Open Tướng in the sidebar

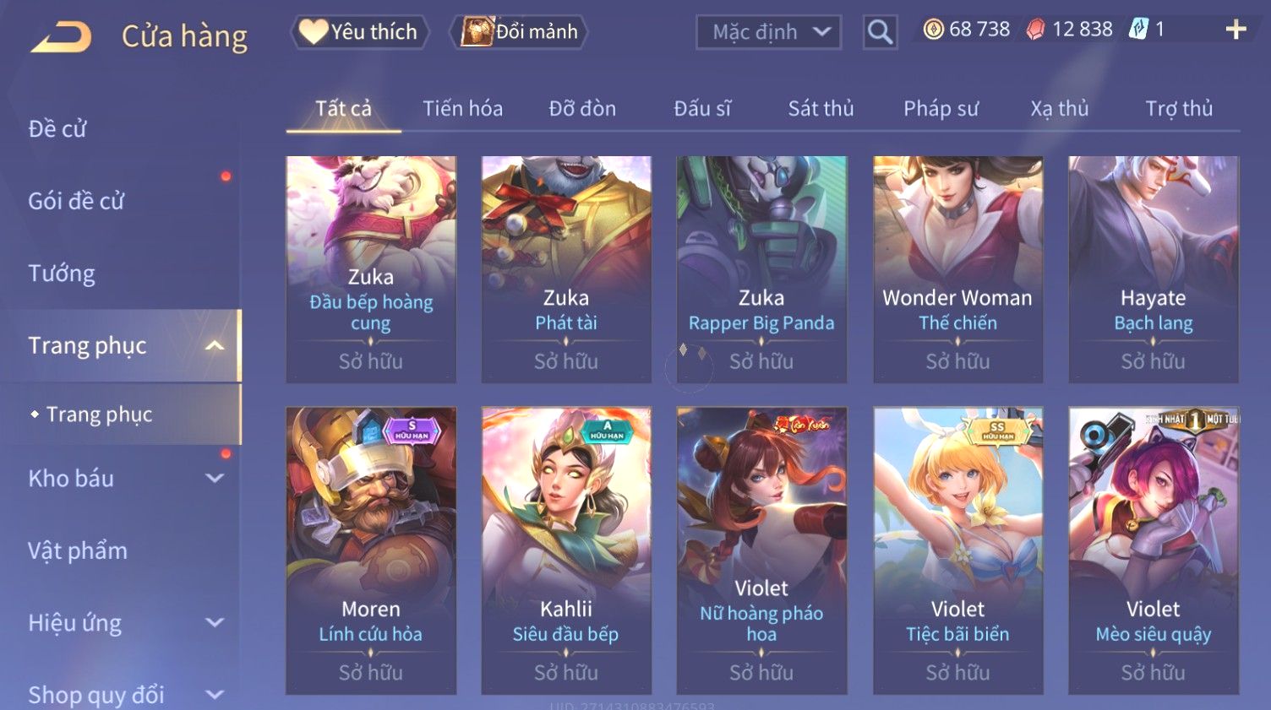tap(62, 274)
